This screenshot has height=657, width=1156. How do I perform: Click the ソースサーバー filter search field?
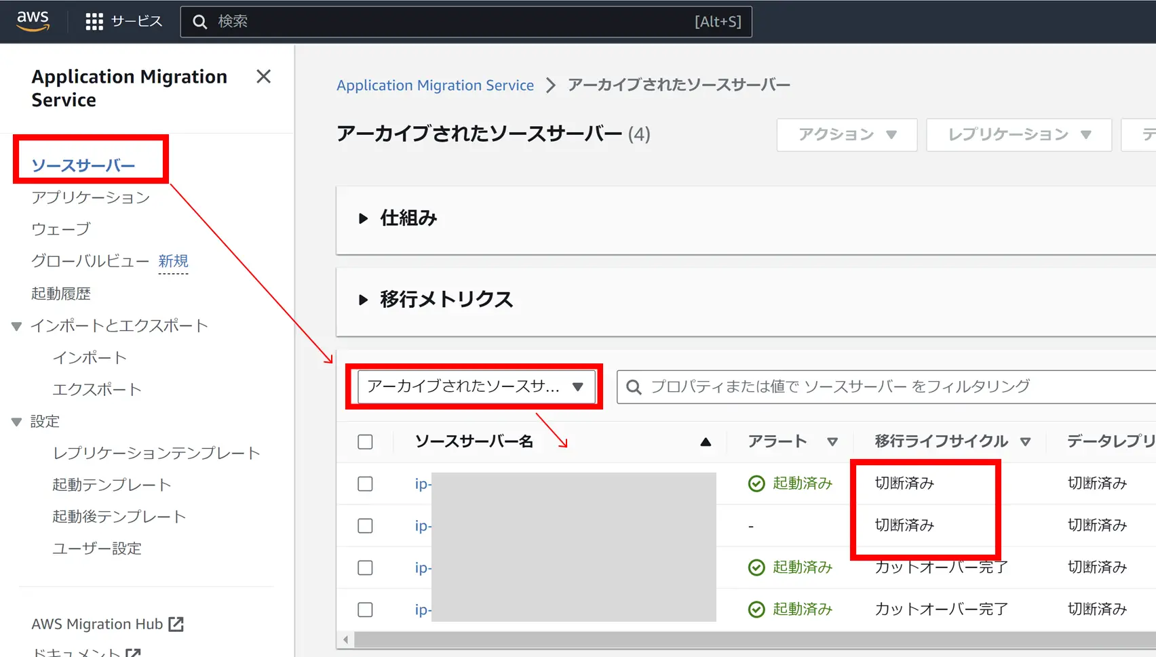click(x=886, y=386)
